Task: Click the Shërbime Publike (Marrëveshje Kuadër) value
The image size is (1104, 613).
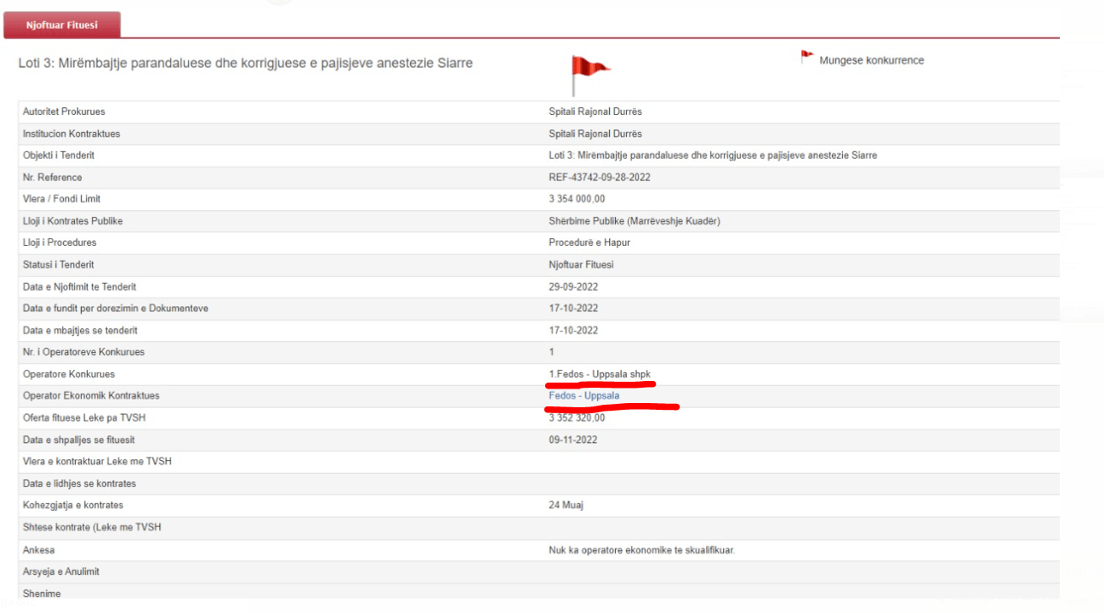Action: [635, 221]
